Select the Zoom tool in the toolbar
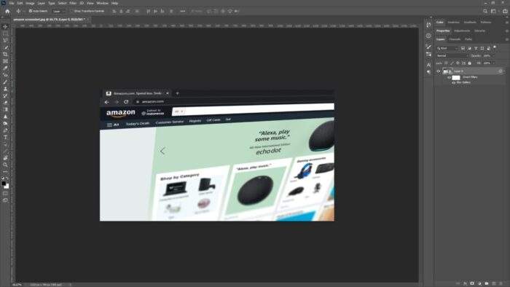Viewport: 510px width, 287px height. [5, 165]
